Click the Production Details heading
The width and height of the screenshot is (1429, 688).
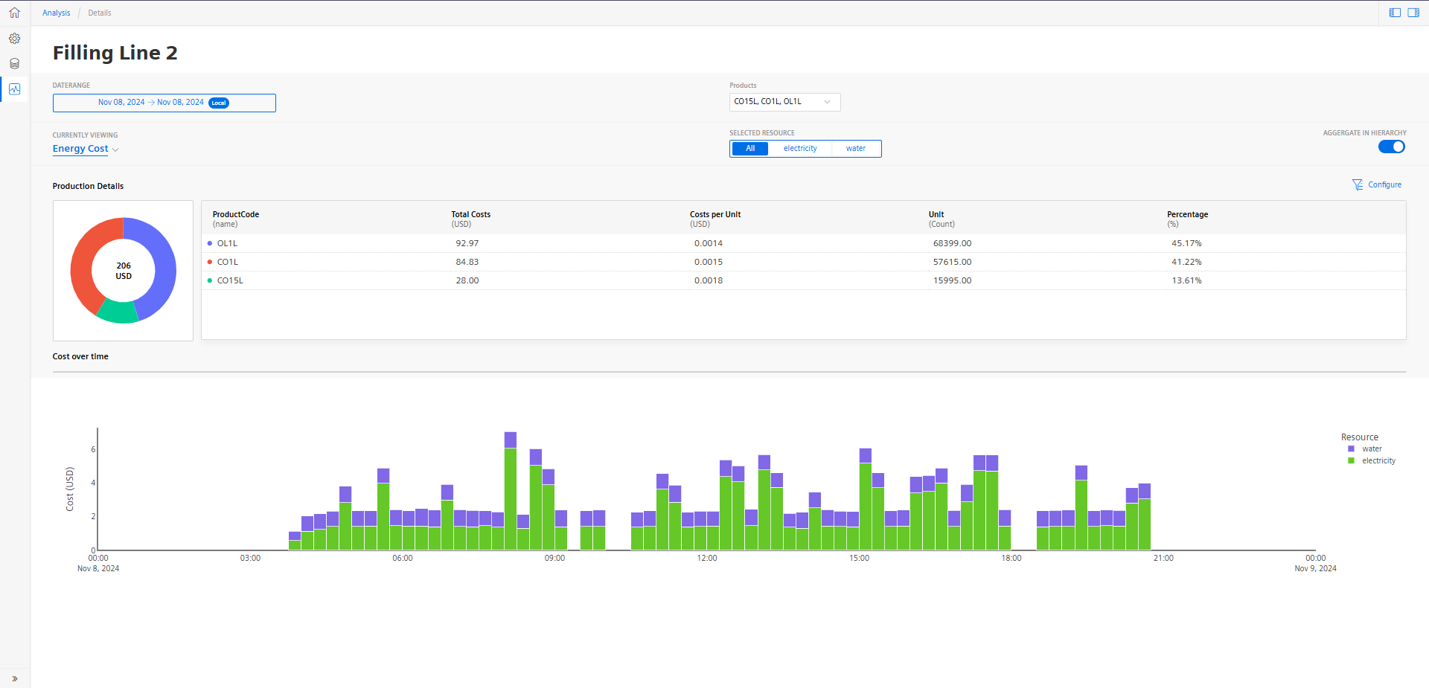click(x=88, y=186)
